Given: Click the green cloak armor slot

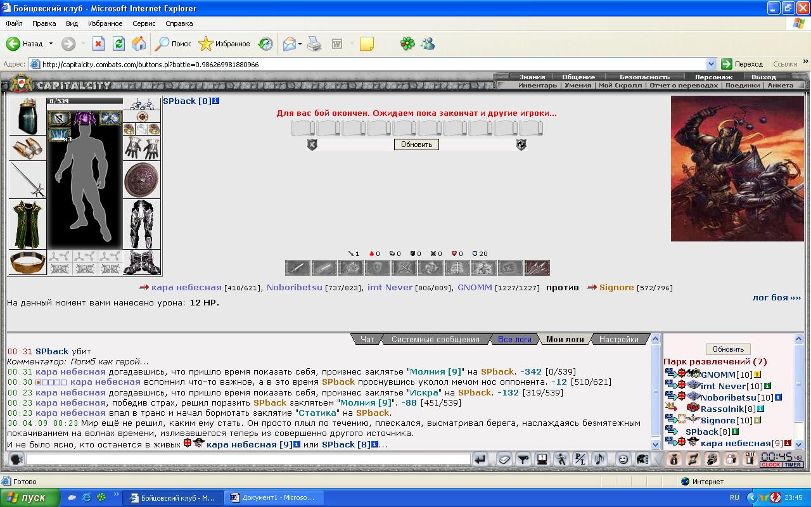Looking at the screenshot, I should click(x=27, y=224).
